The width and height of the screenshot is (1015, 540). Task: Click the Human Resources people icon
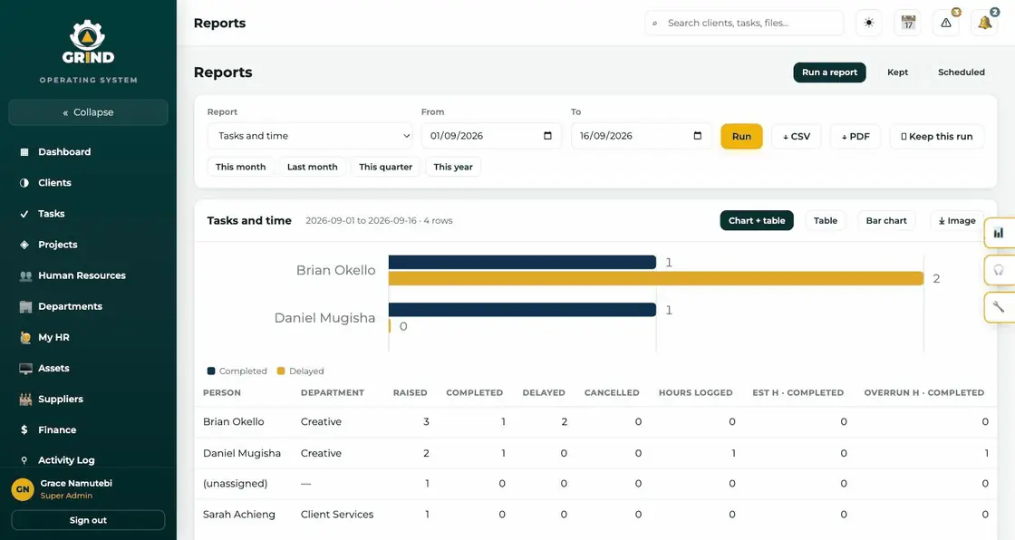point(25,275)
